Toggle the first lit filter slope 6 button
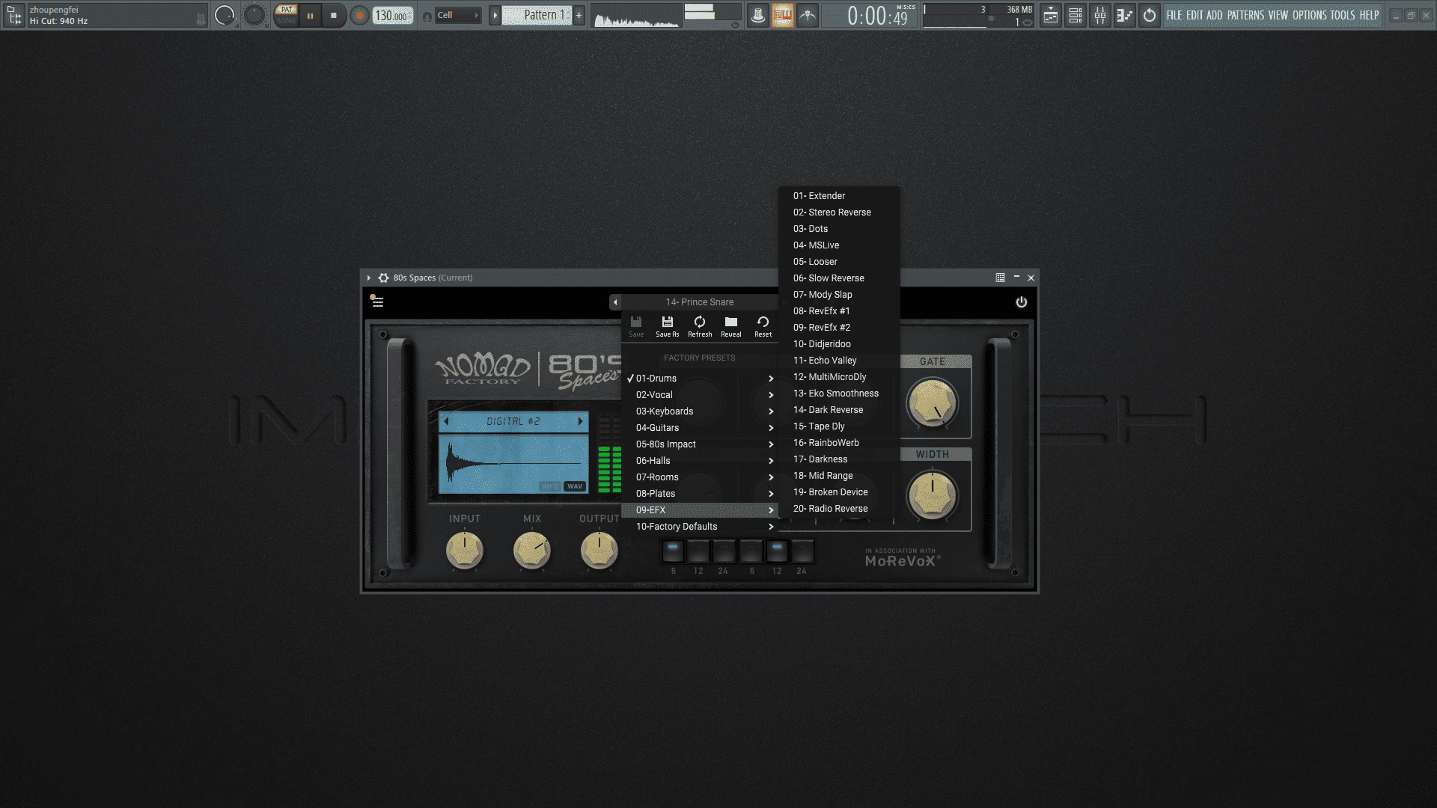This screenshot has height=808, width=1437. 673,551
